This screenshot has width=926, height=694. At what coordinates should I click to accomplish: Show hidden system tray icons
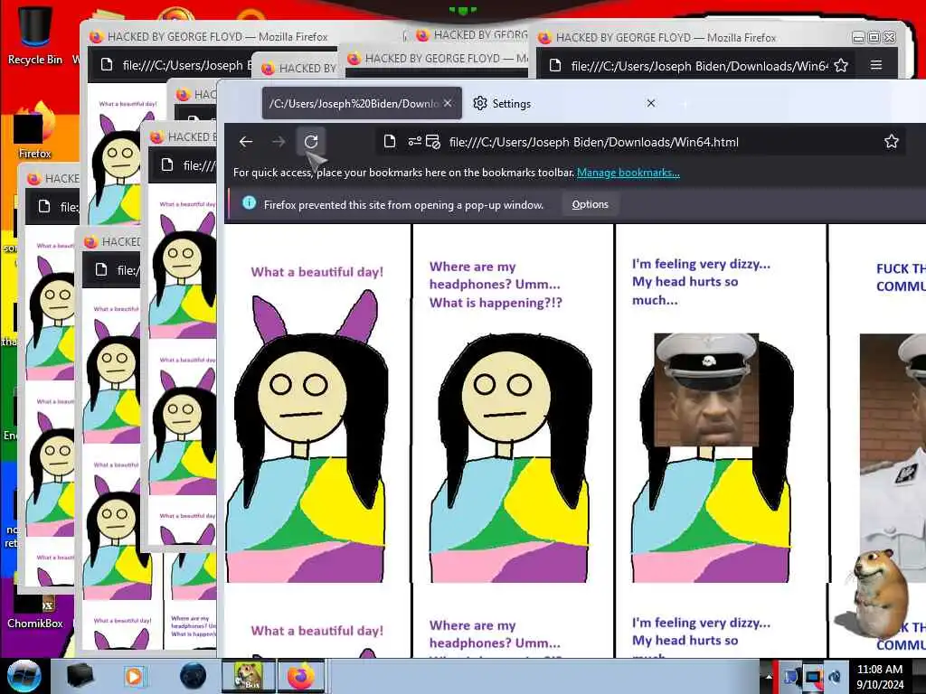(x=769, y=676)
